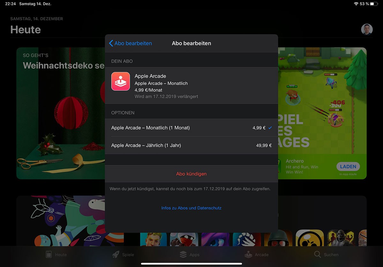This screenshot has width=383, height=267.
Task: Switch to the Heute tab
Action: pyautogui.click(x=56, y=255)
